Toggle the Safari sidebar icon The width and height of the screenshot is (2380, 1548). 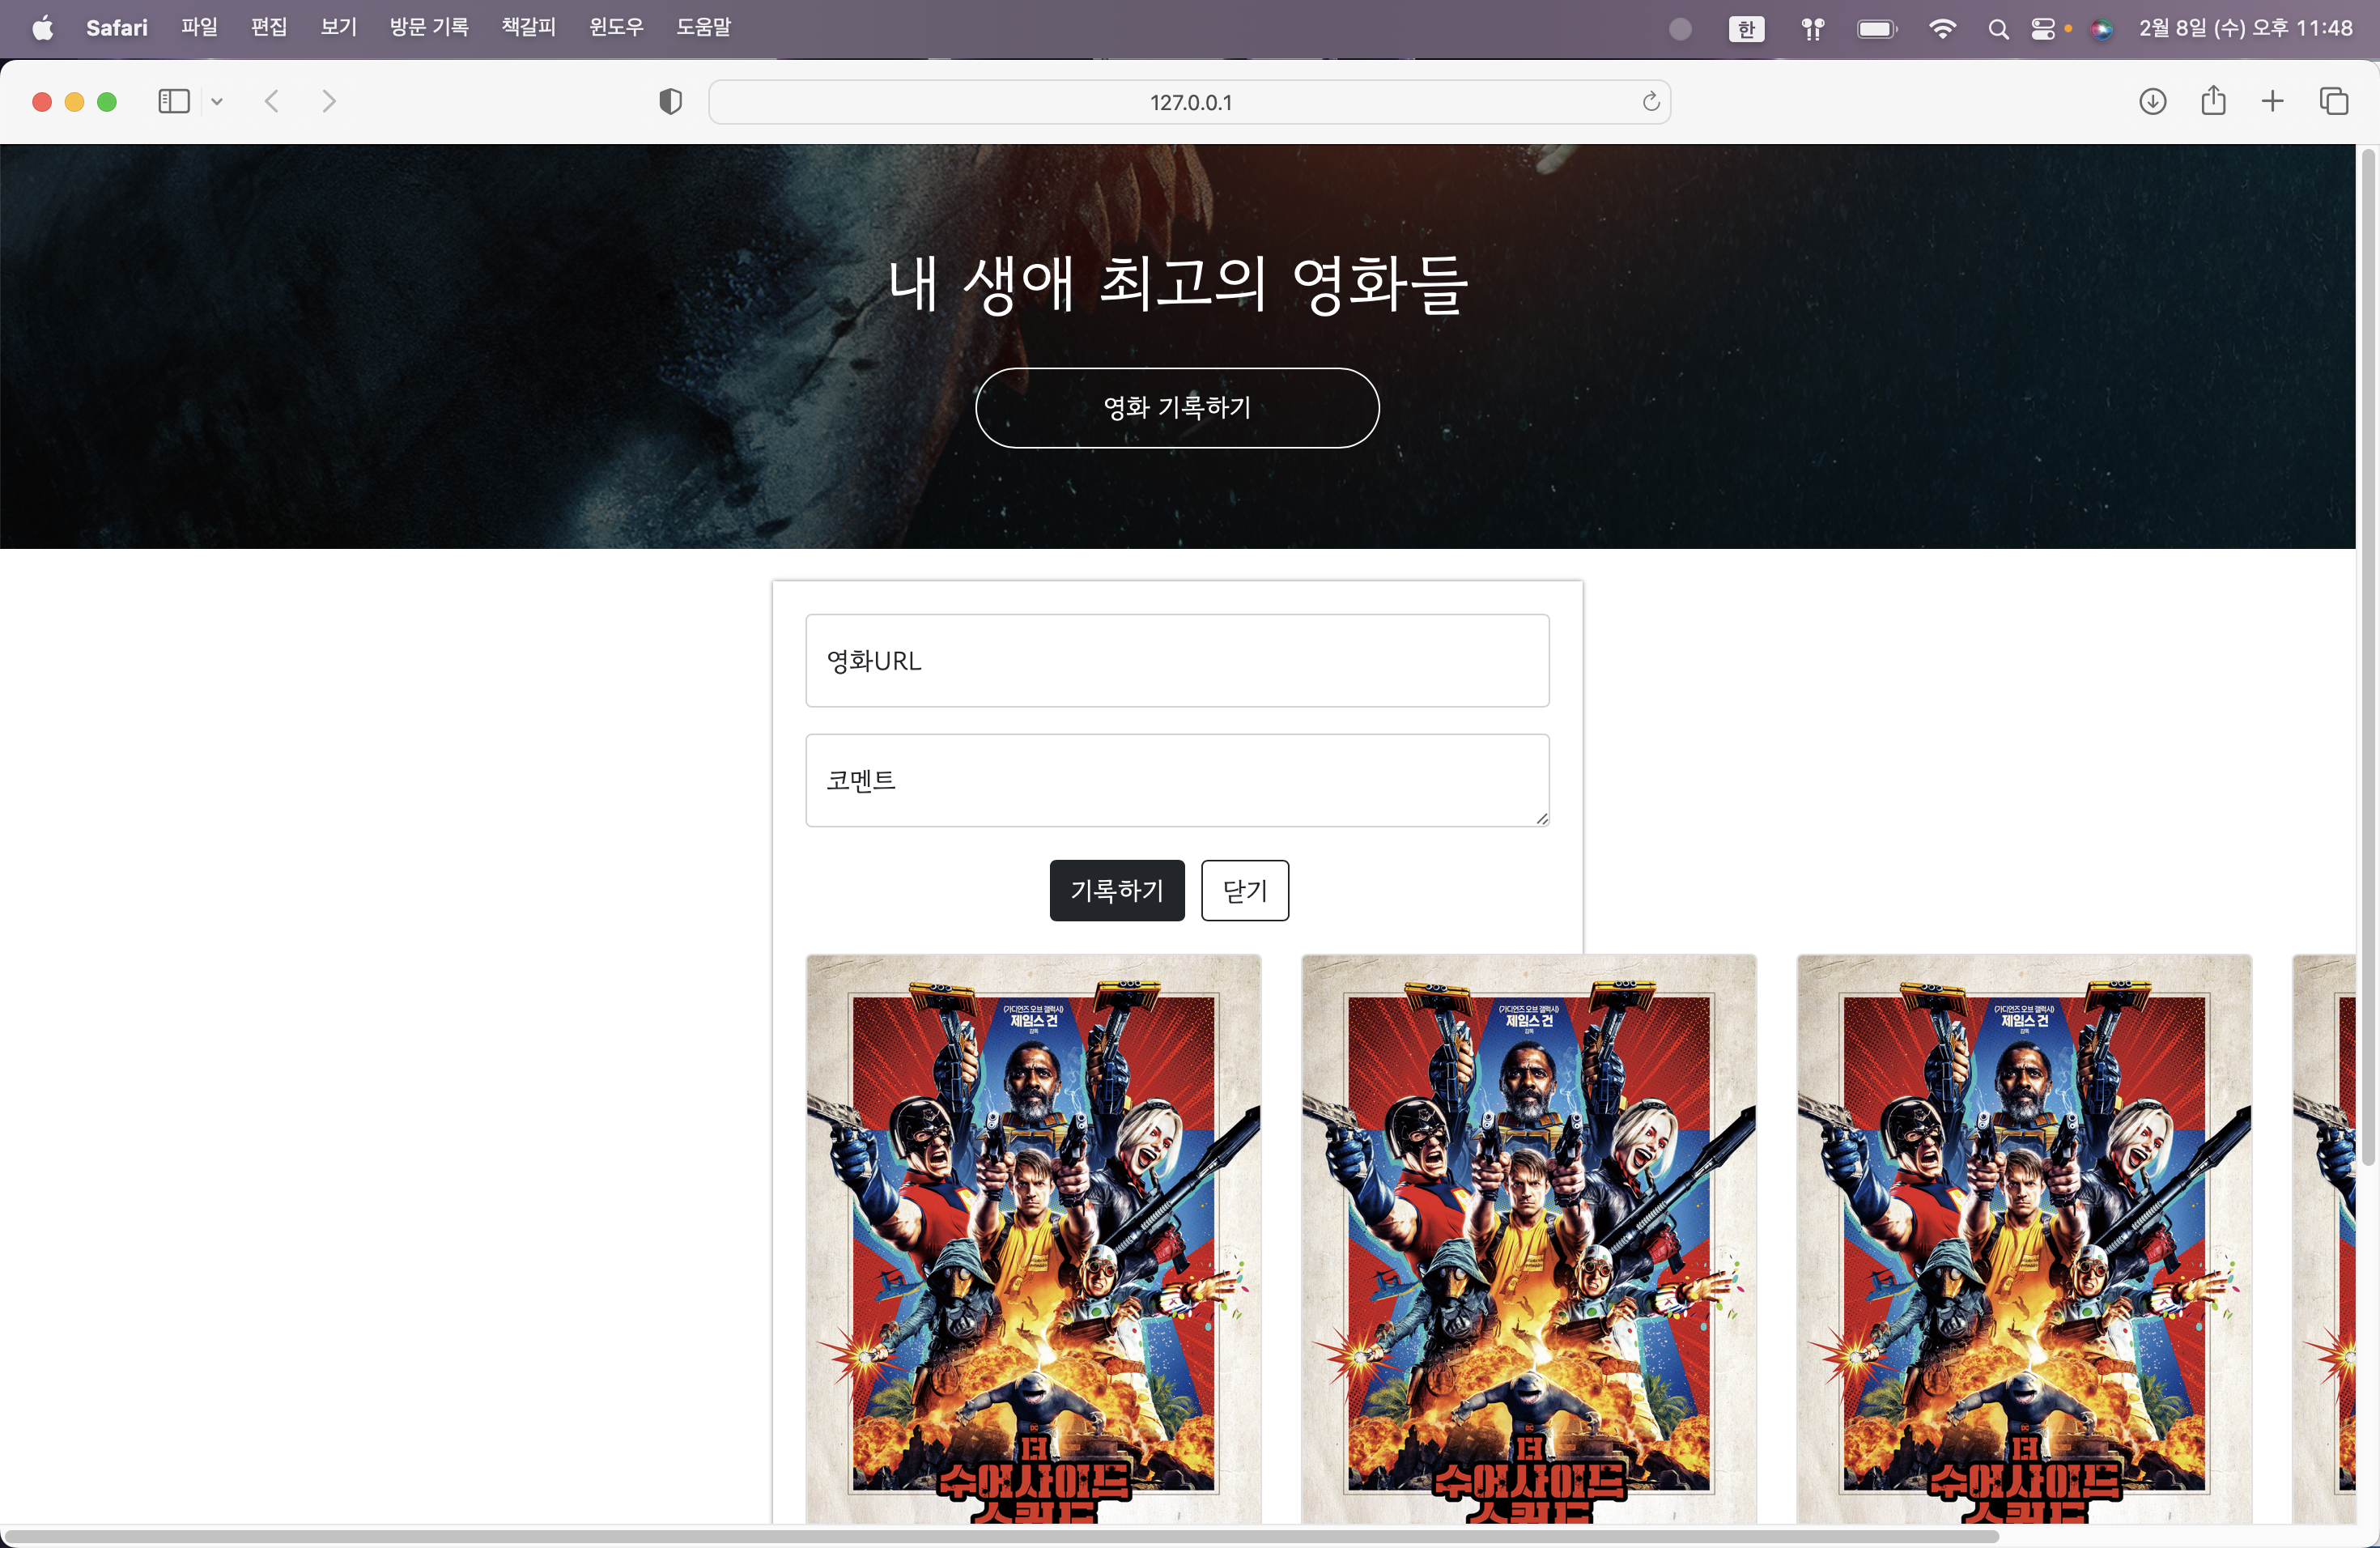174,101
